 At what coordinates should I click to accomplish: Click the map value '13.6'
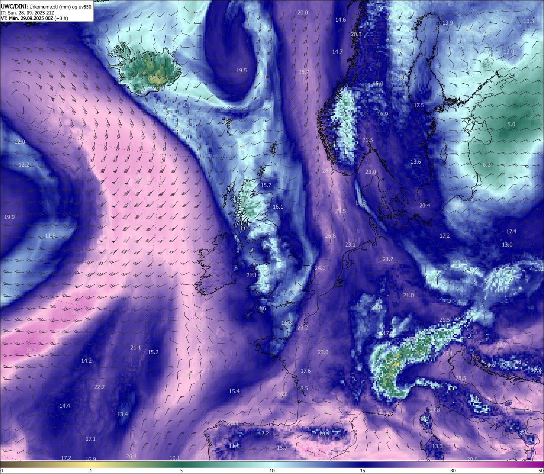click(416, 162)
